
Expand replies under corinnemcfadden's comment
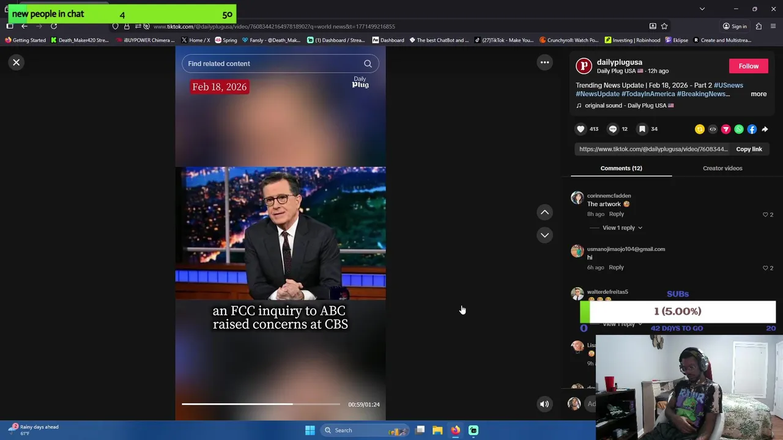622,228
